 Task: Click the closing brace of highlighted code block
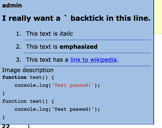4,93
